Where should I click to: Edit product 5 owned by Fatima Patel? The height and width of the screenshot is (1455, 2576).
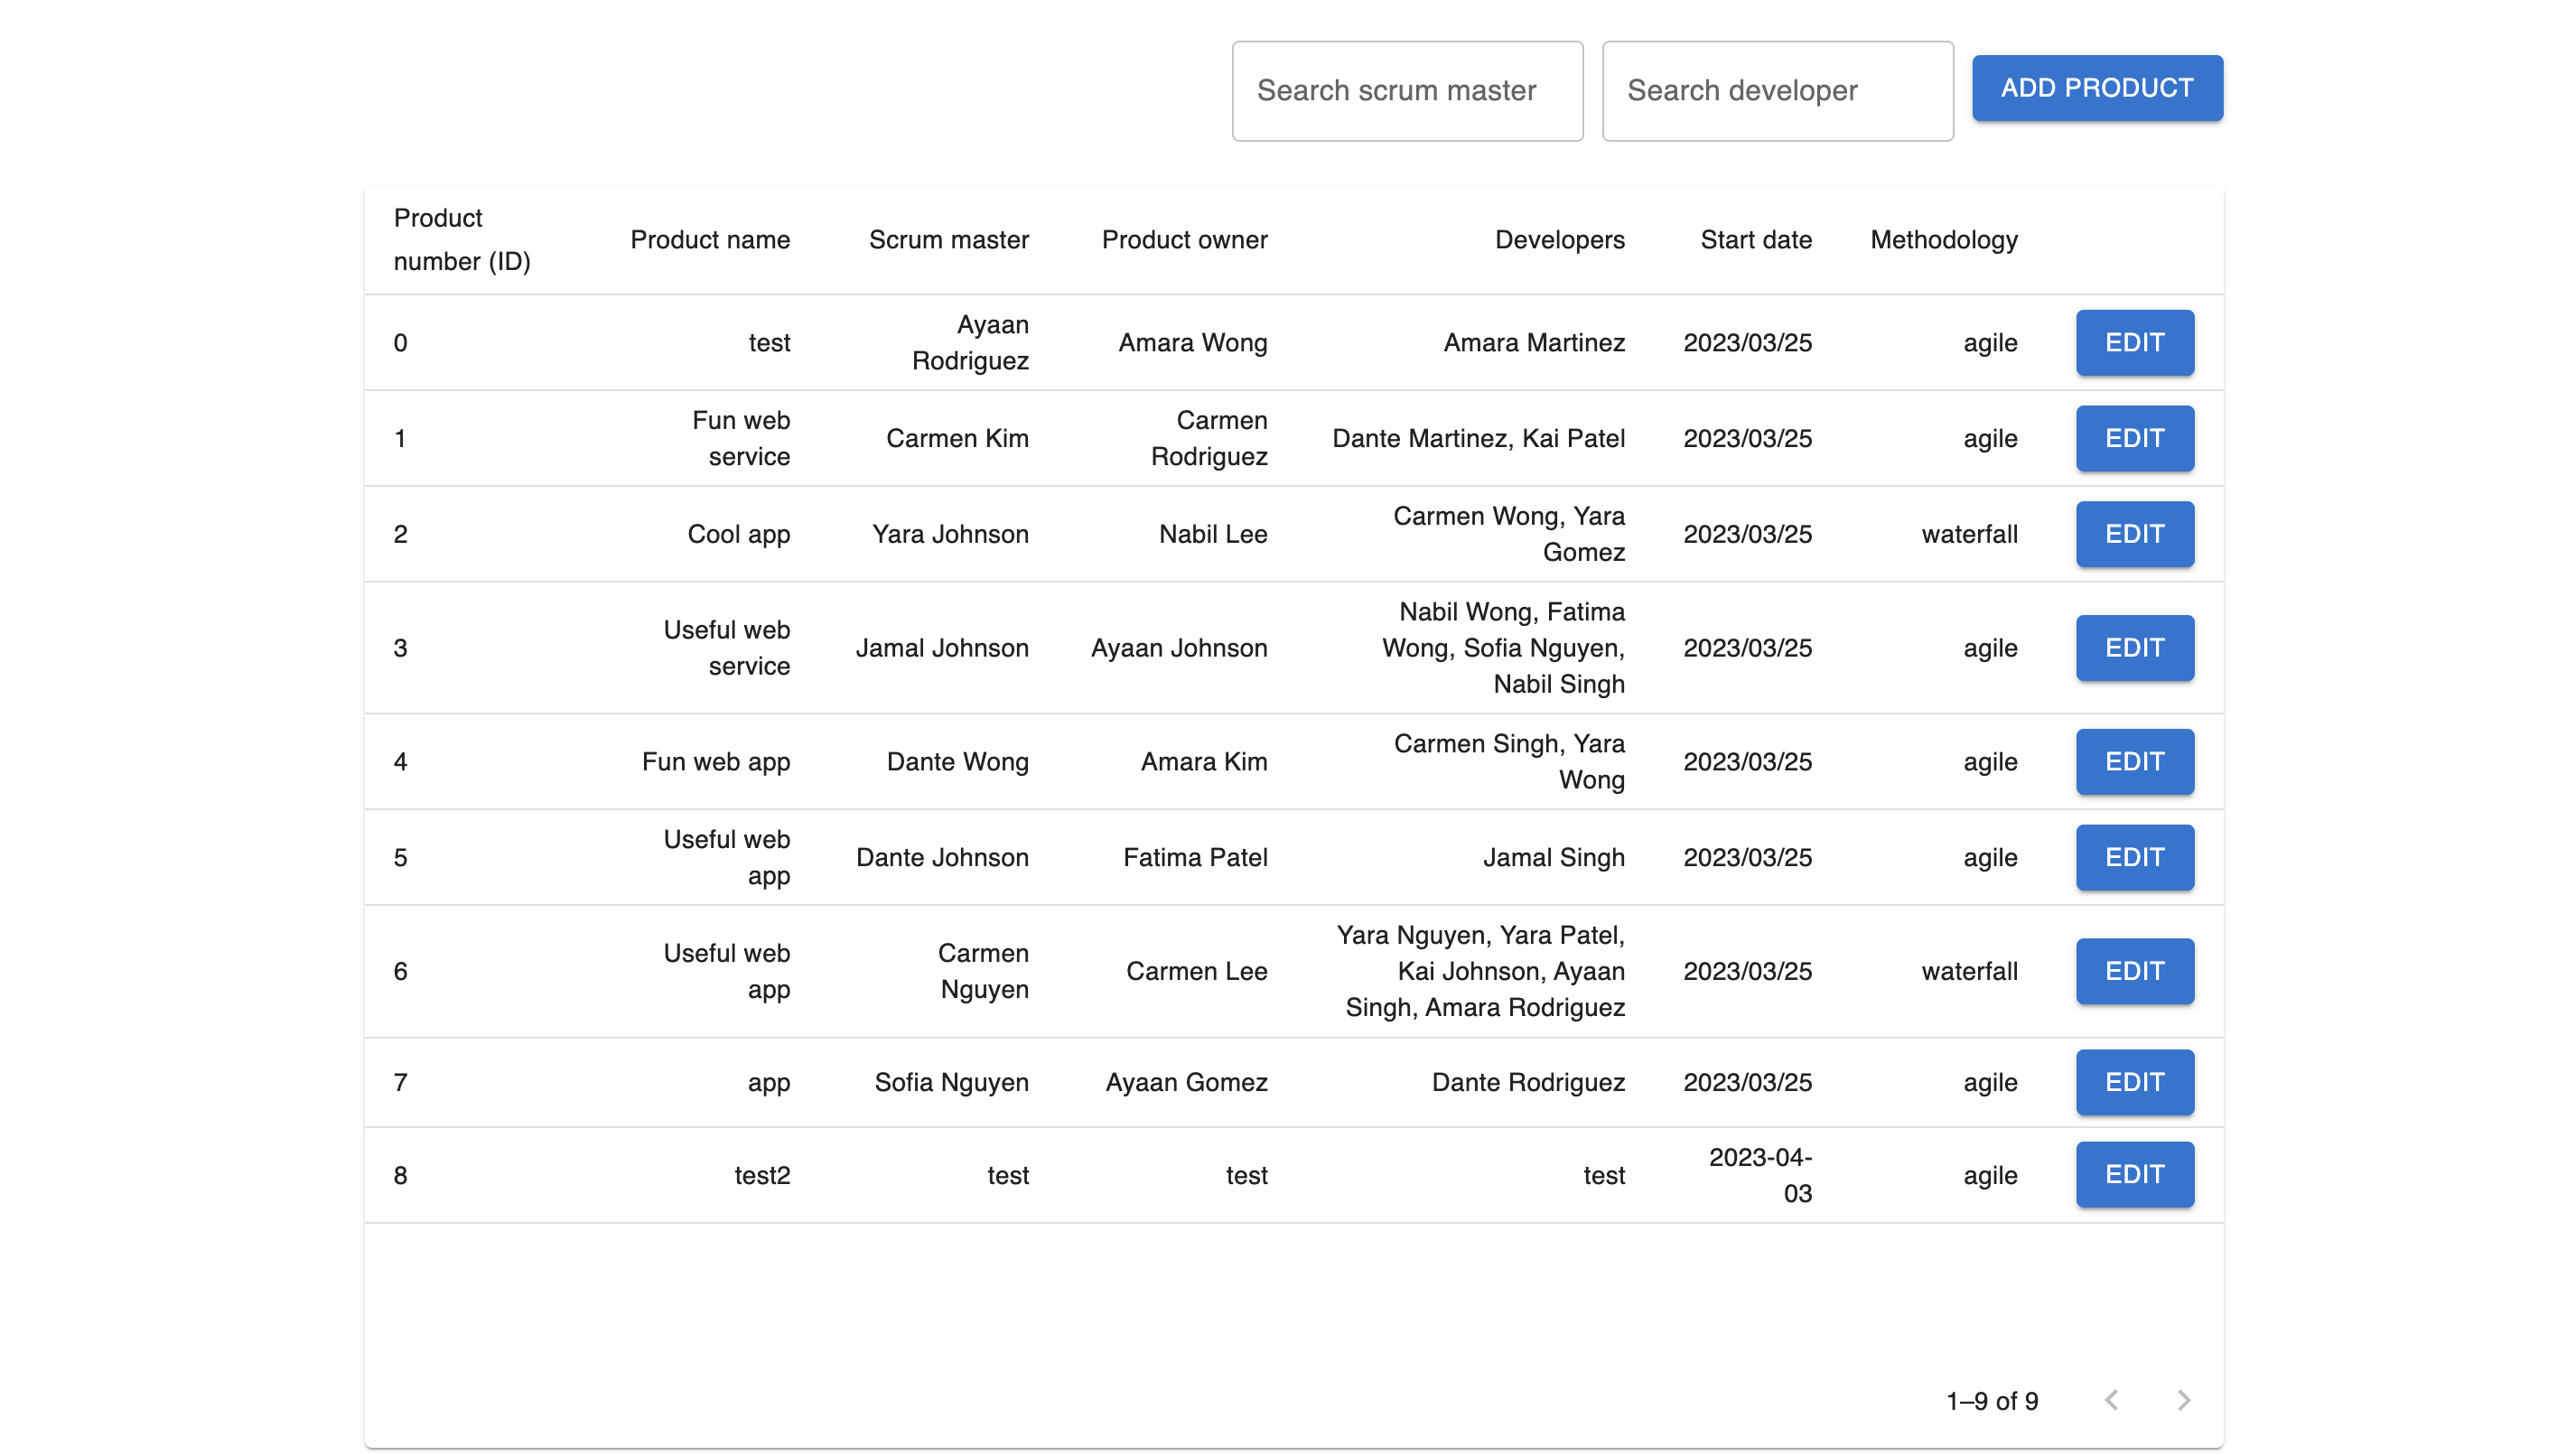coord(2135,857)
